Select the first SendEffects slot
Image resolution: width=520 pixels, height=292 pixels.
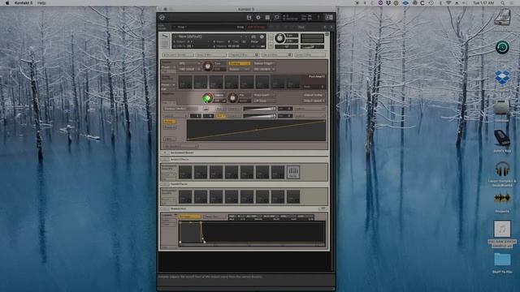pos(185,196)
